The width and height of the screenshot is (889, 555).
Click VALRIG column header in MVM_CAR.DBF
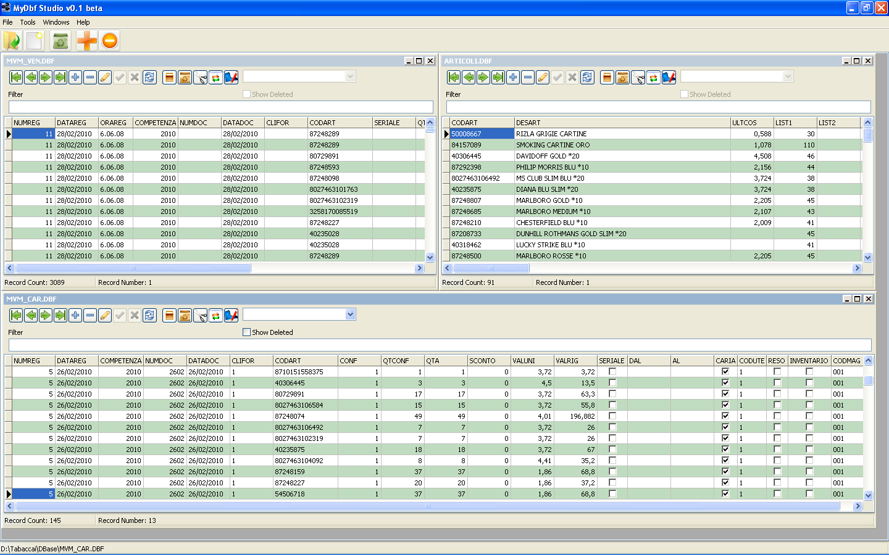coord(575,361)
